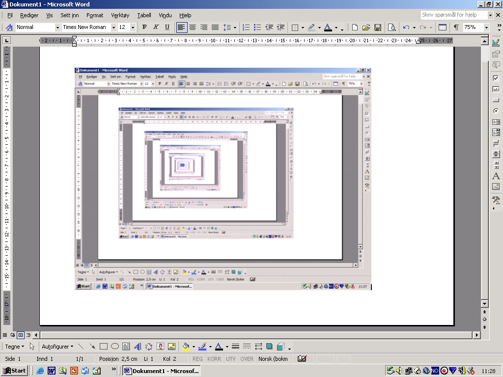The height and width of the screenshot is (377, 503).
Task: Click the REG status indicator
Action: pos(197,359)
